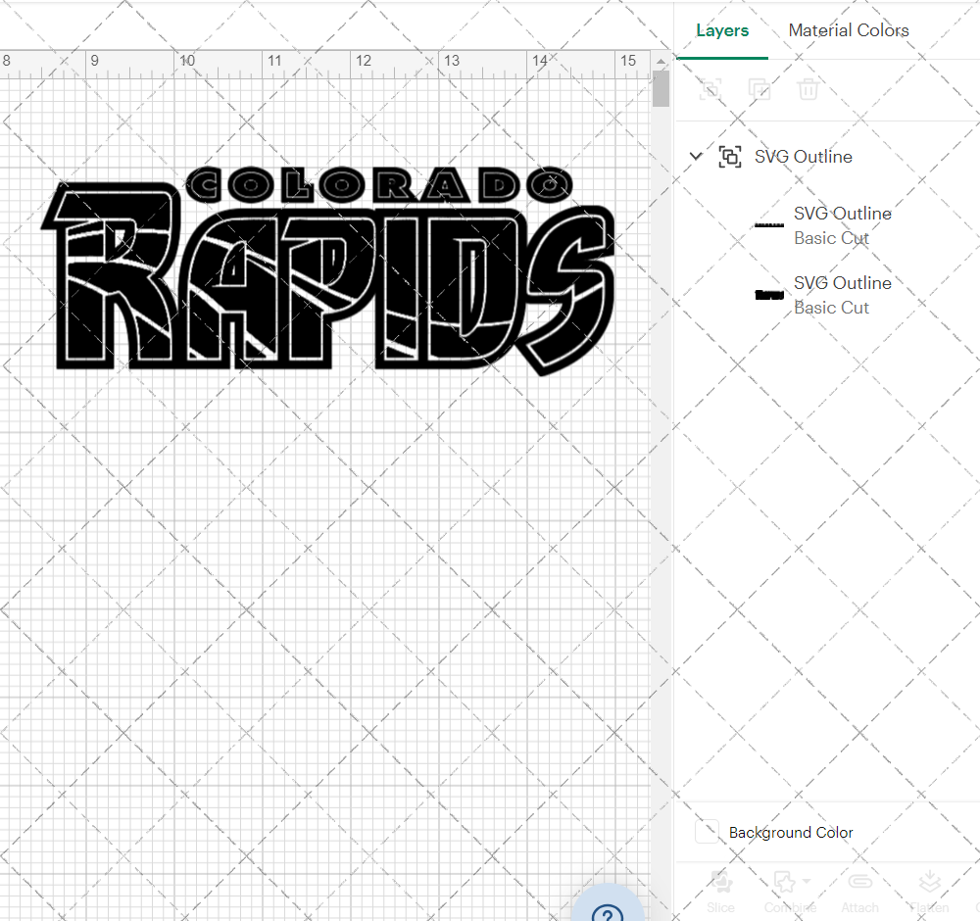
Task: Click the group icon beside SVG Outline
Action: [x=730, y=156]
